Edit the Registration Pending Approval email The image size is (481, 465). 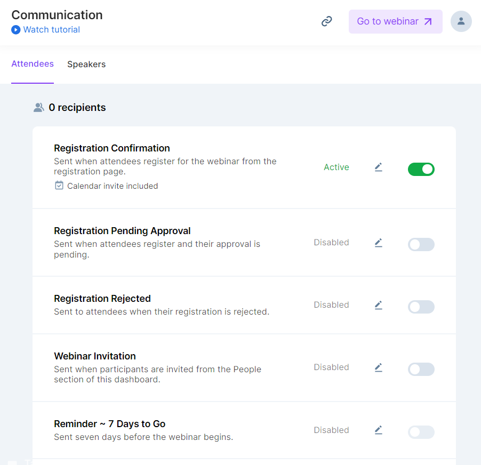pos(379,243)
